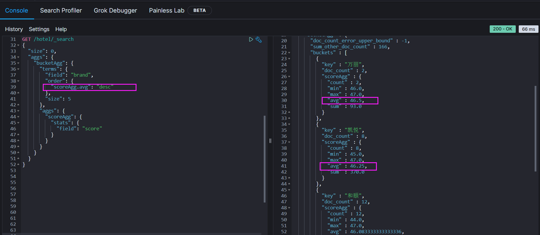Fold the scoreAgg block at response line 26
The height and width of the screenshot is (235, 540).
click(289, 77)
